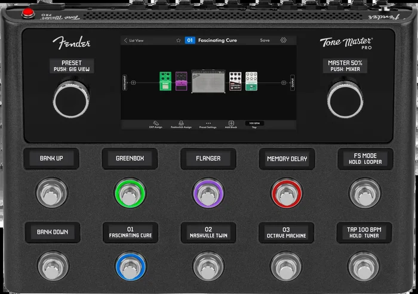418x294 pixels.
Task: Tap the 03 OCTAVE MACHINE scribble strip
Action: click(286, 233)
